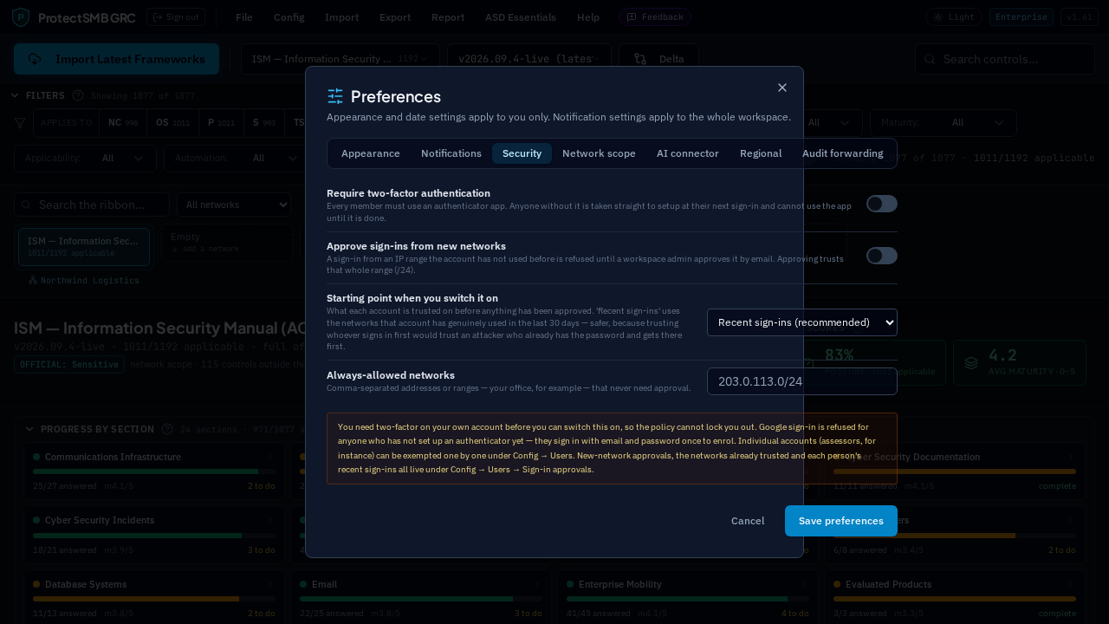The image size is (1109, 624).
Task: Open the Network scope tab
Action: point(599,153)
